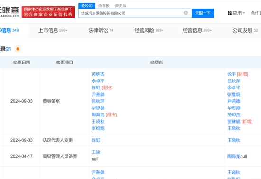Image resolution: width=261 pixels, height=179 pixels.
Task: Open 王晓秋 in director filing before-change list
Action: tap(98, 122)
